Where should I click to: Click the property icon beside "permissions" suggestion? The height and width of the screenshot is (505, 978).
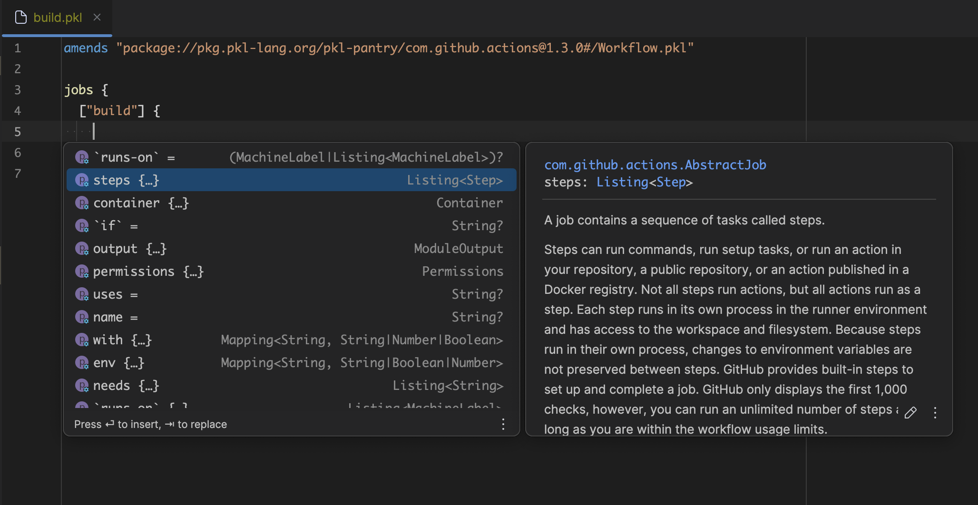pos(82,271)
